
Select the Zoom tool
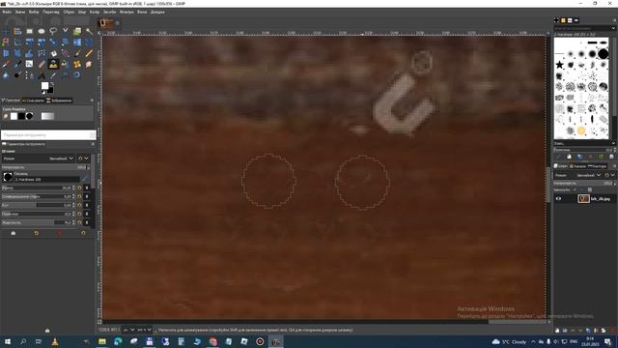77,75
